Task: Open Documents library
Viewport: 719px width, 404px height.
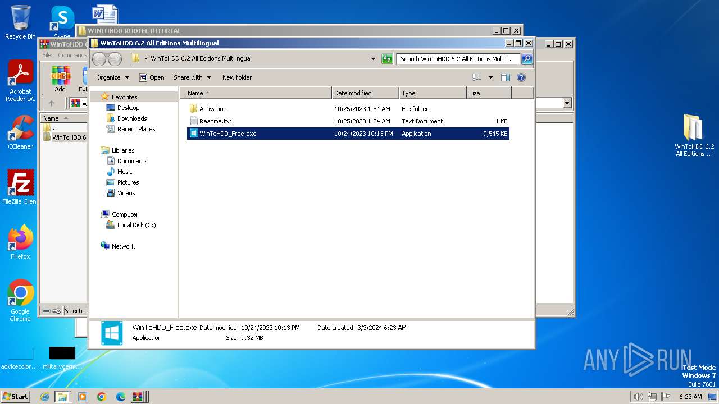Action: tap(132, 161)
